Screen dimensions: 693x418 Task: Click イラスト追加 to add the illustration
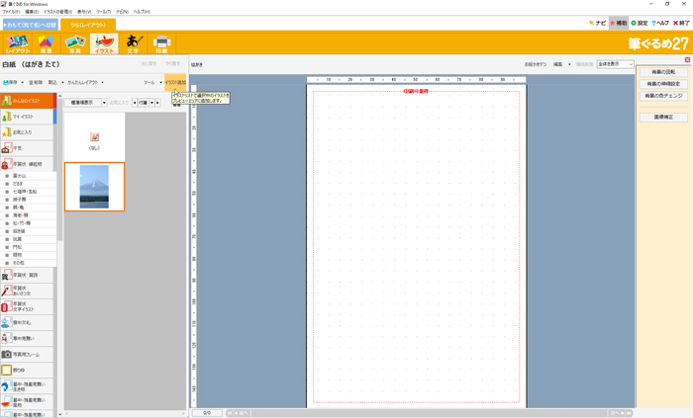tap(175, 83)
